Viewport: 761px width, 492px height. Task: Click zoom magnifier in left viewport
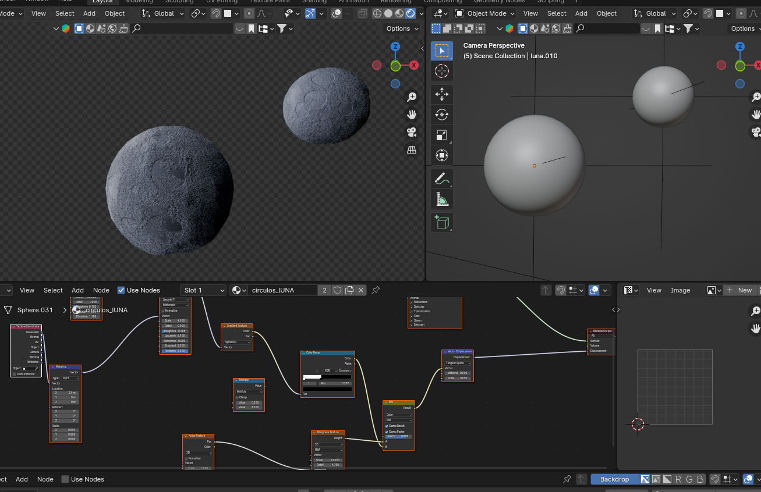pos(412,97)
